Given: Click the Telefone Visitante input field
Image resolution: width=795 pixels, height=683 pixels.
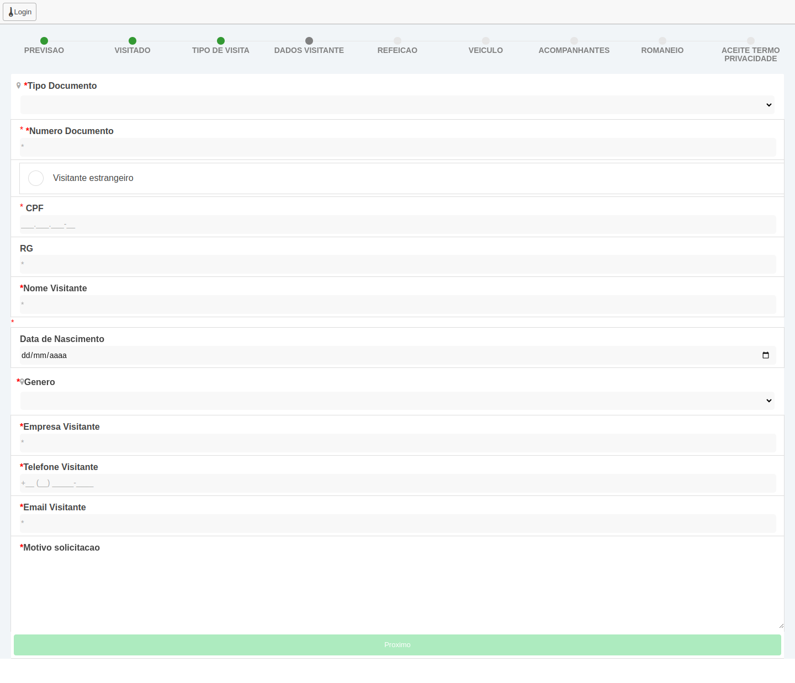Looking at the screenshot, I should pyautogui.click(x=397, y=483).
